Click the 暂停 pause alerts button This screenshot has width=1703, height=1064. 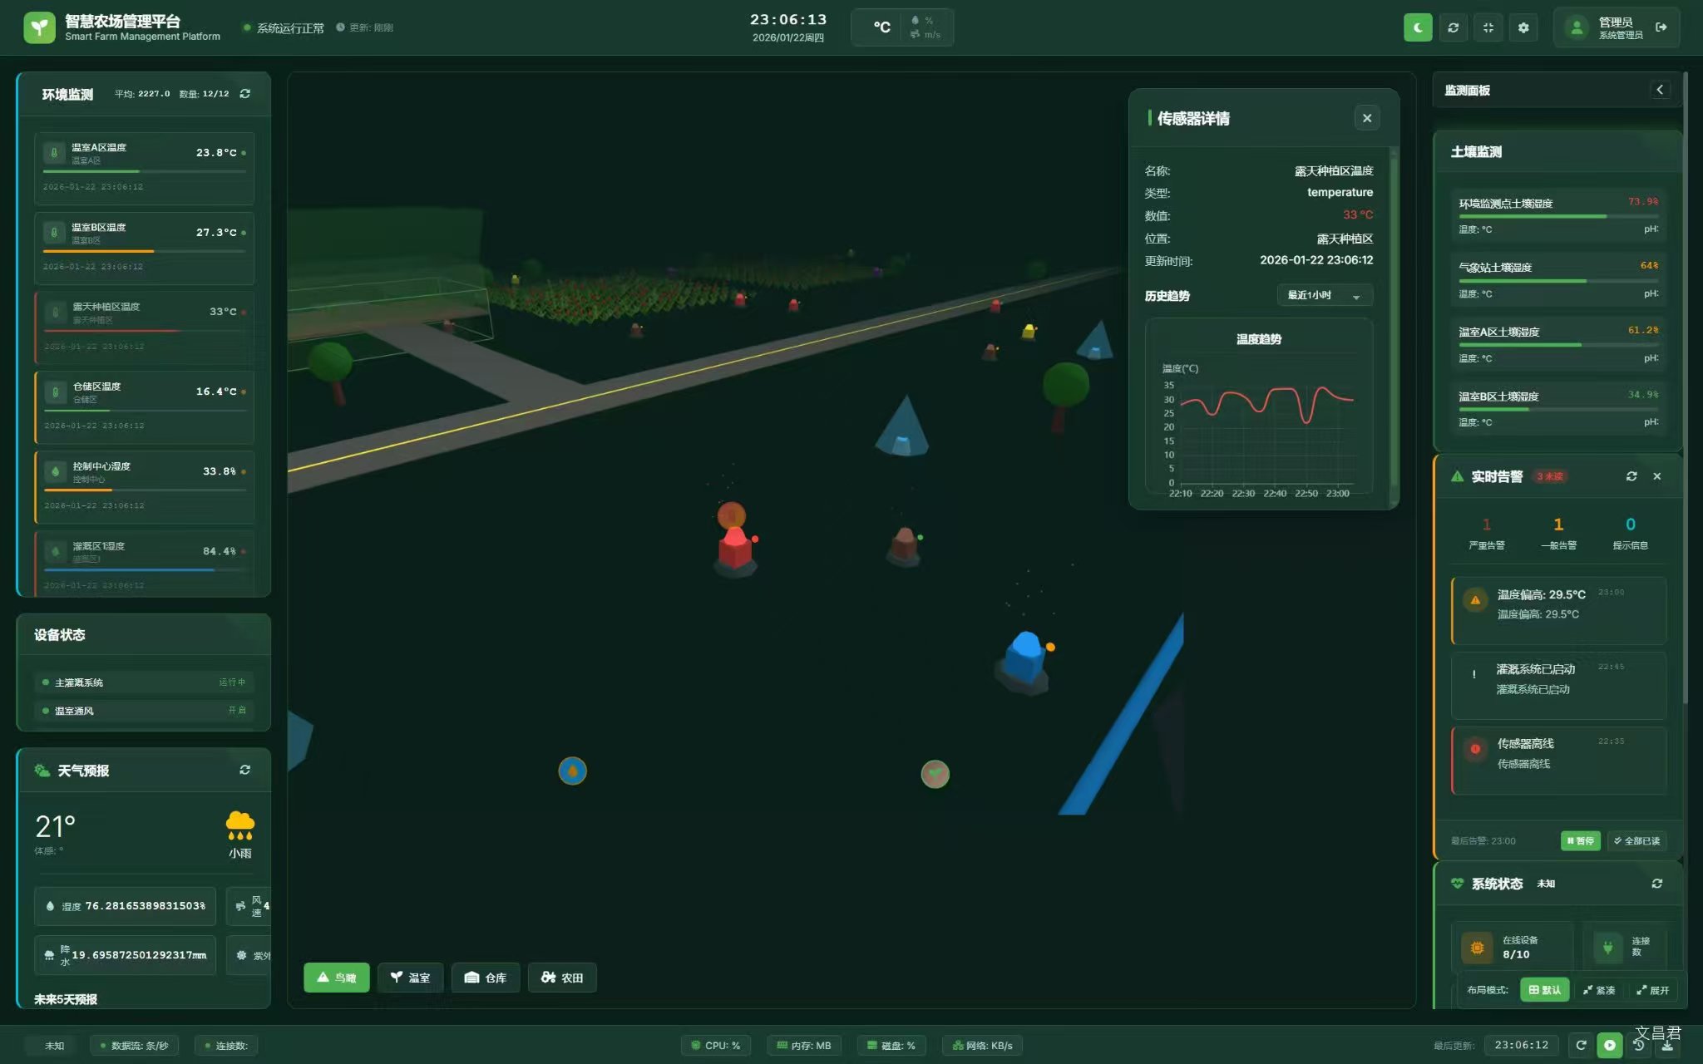pyautogui.click(x=1580, y=840)
